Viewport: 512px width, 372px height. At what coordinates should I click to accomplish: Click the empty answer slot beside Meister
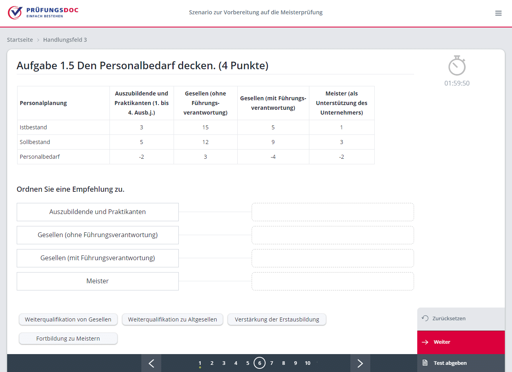tap(332, 281)
